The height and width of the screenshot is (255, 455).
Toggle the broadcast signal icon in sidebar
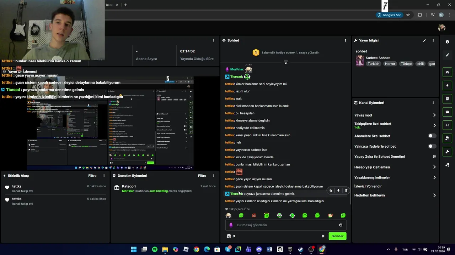[x=447, y=125]
